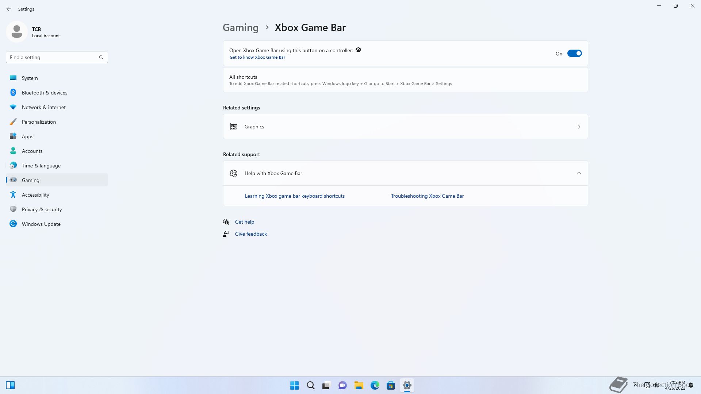This screenshot has width=701, height=394.
Task: Open Windows Update settings
Action: 57,224
